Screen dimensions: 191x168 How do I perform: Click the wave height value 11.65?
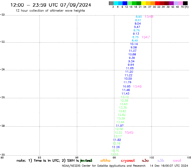130,68
